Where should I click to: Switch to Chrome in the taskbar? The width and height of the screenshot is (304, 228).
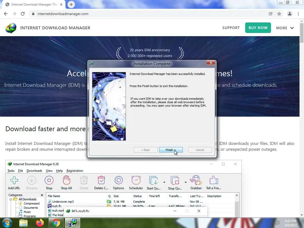56,223
